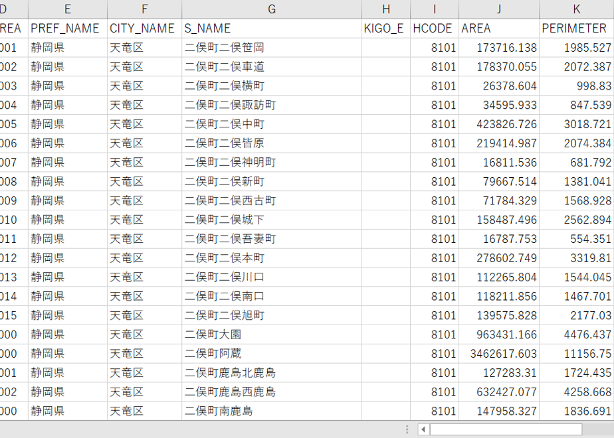Select cell containing 二俣町鹿島西鹿島

coord(271,393)
